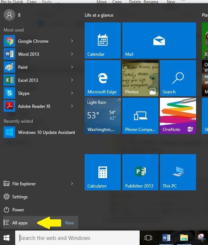Launch the Publisher 2013 tile
208x245 pixels.
click(x=140, y=172)
